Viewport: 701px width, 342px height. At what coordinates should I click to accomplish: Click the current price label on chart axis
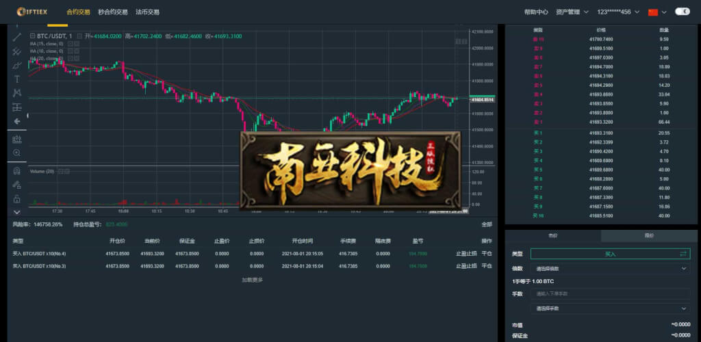[483, 100]
